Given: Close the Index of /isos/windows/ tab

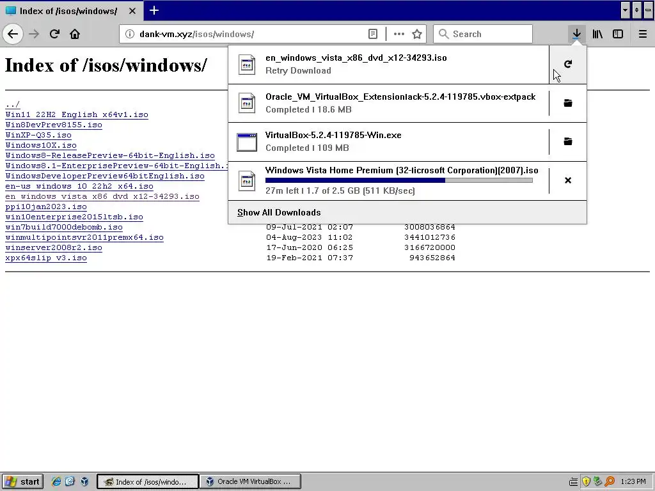Looking at the screenshot, I should [x=132, y=11].
